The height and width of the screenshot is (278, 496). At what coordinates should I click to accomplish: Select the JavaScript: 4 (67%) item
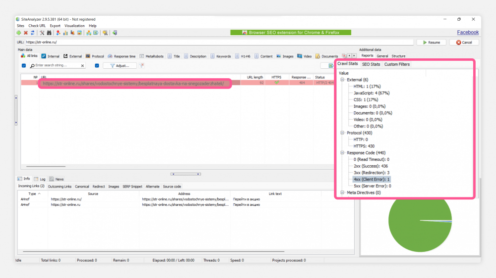(x=372, y=93)
